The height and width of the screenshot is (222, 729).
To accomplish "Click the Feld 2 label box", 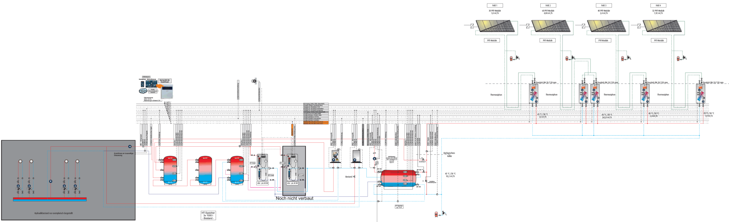I will pyautogui.click(x=548, y=6).
